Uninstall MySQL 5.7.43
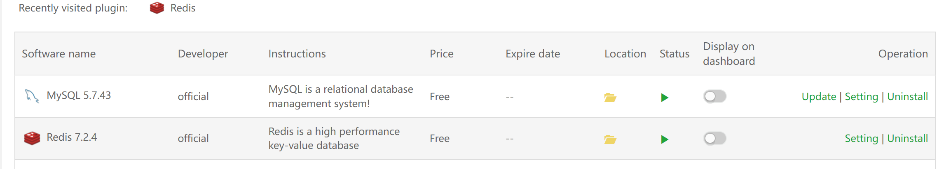Image resolution: width=939 pixels, height=169 pixels. pos(907,97)
